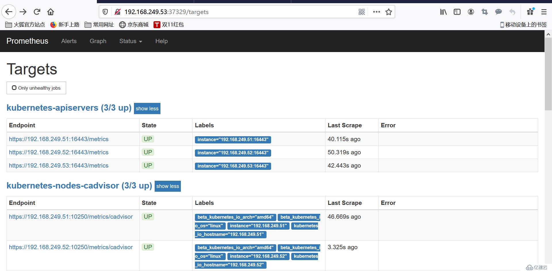The width and height of the screenshot is (552, 271).
Task: Open https://192.168.249.51:16443/metrics endpoint
Action: click(x=59, y=139)
